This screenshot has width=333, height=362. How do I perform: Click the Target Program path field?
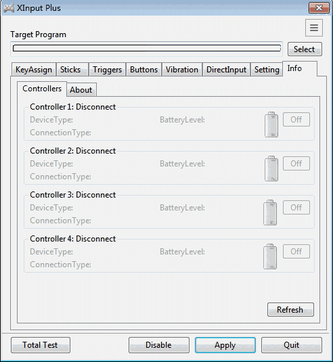(147, 48)
